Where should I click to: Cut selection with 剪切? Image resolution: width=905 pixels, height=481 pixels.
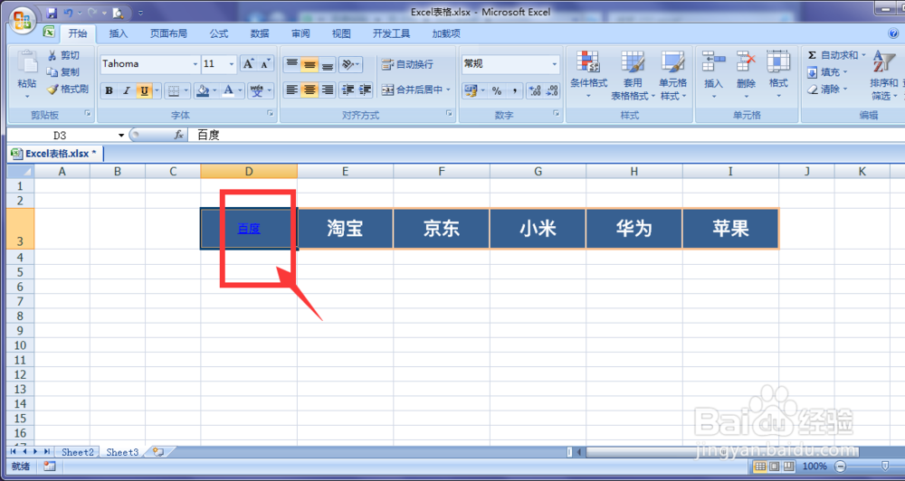point(63,55)
